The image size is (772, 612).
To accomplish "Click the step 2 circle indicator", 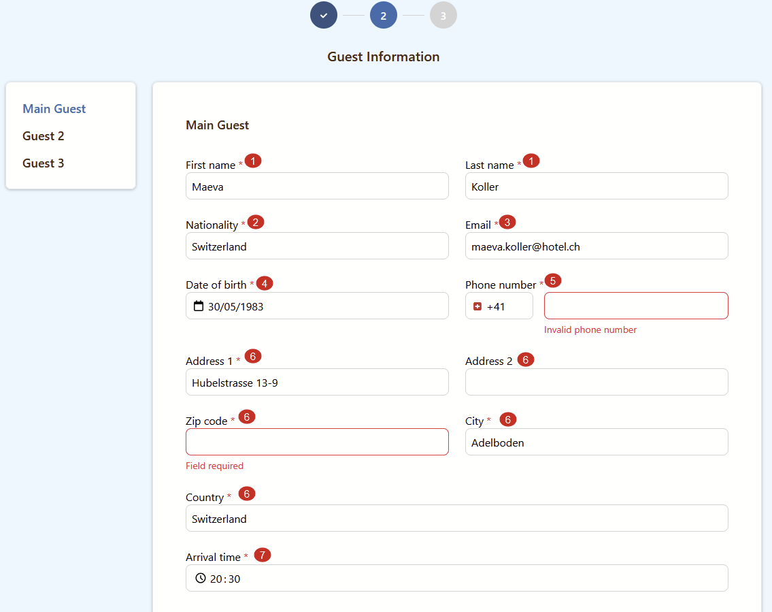I will (384, 15).
